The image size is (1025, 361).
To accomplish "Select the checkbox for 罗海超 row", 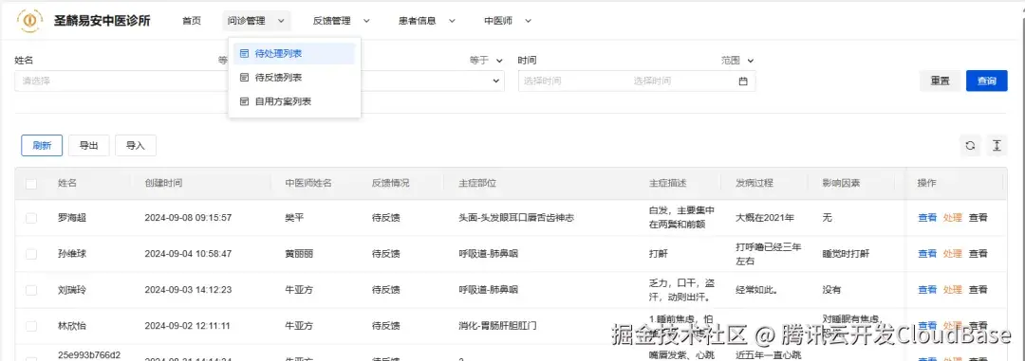I will point(31,218).
